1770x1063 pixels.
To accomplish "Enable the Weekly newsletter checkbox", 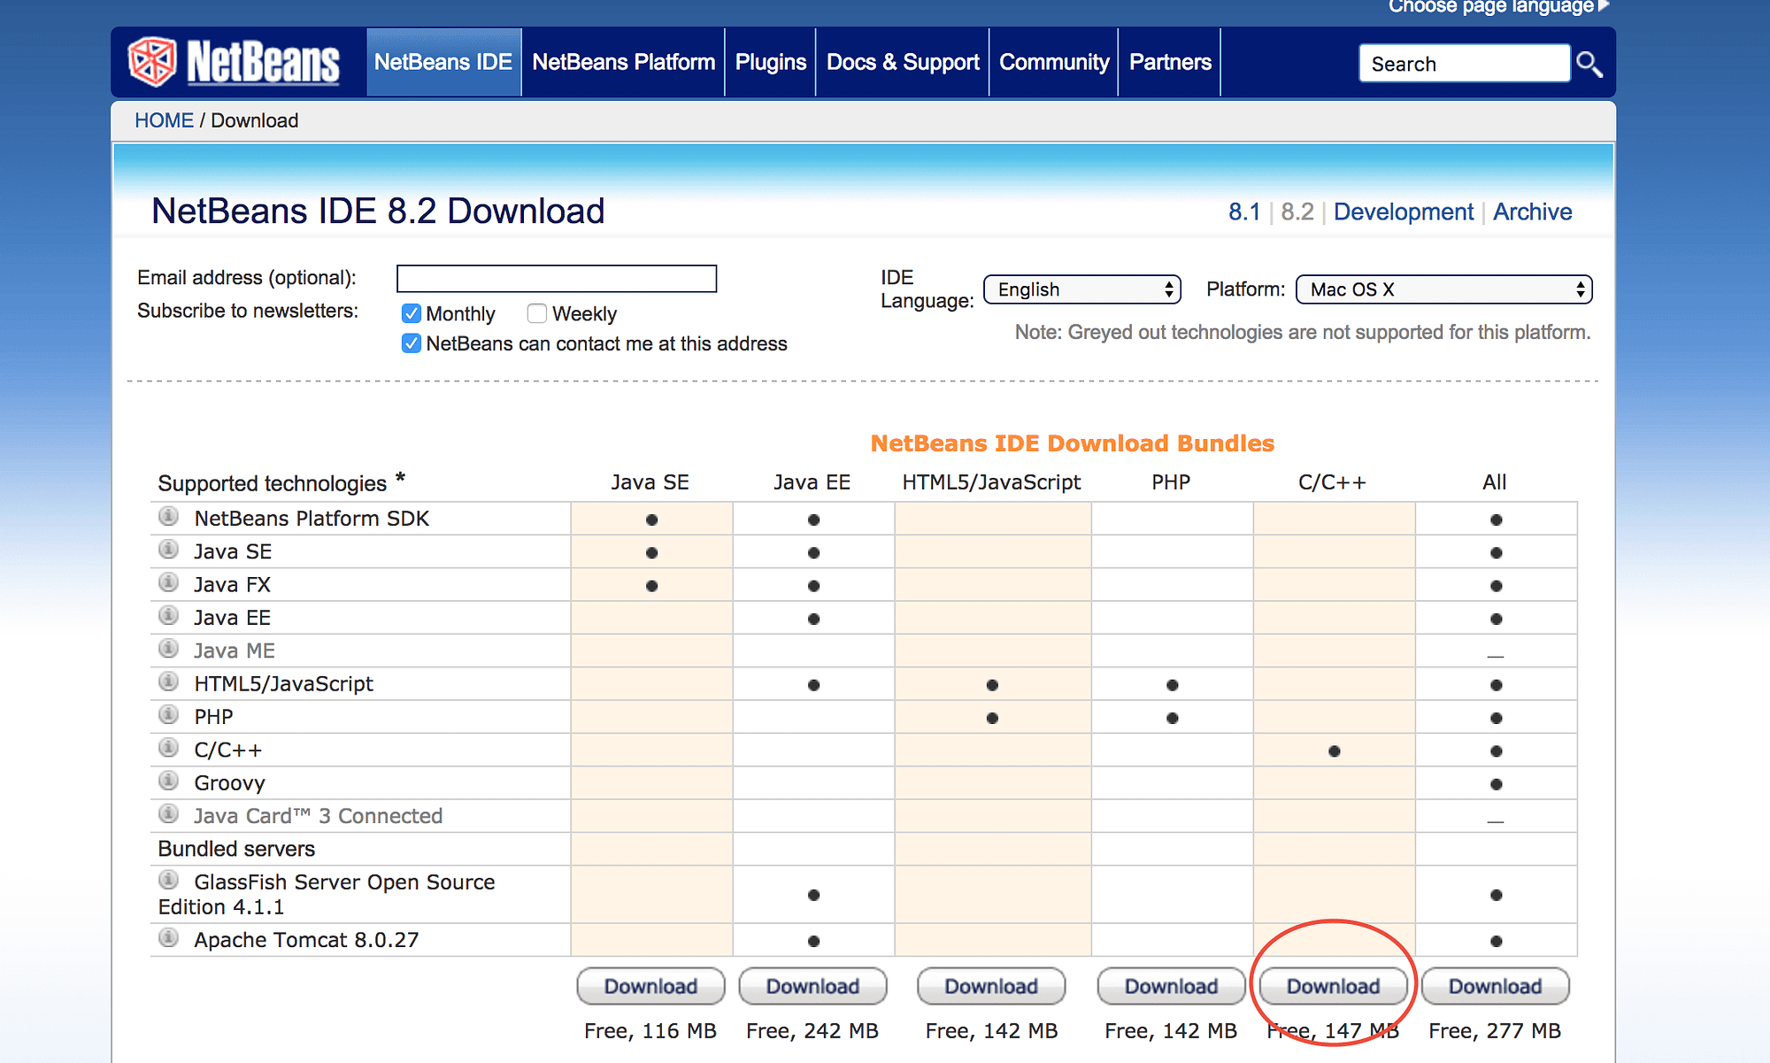I will 536,313.
